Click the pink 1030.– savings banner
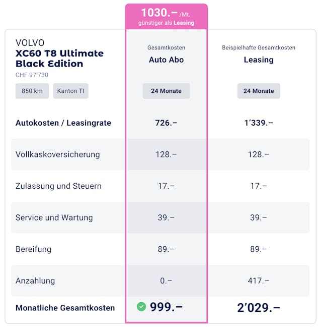This screenshot has height=327, width=322. pyautogui.click(x=166, y=16)
